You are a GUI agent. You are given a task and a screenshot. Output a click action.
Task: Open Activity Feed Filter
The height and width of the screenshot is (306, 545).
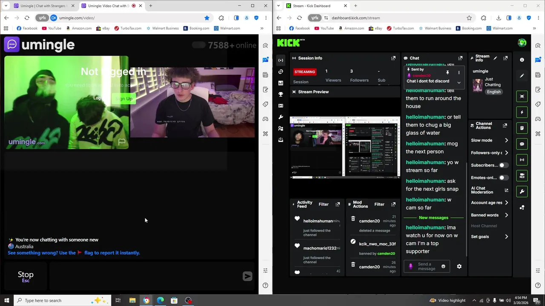(324, 204)
